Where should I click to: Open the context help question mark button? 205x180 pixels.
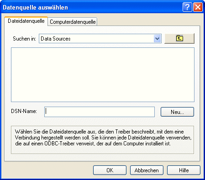click(x=187, y=7)
